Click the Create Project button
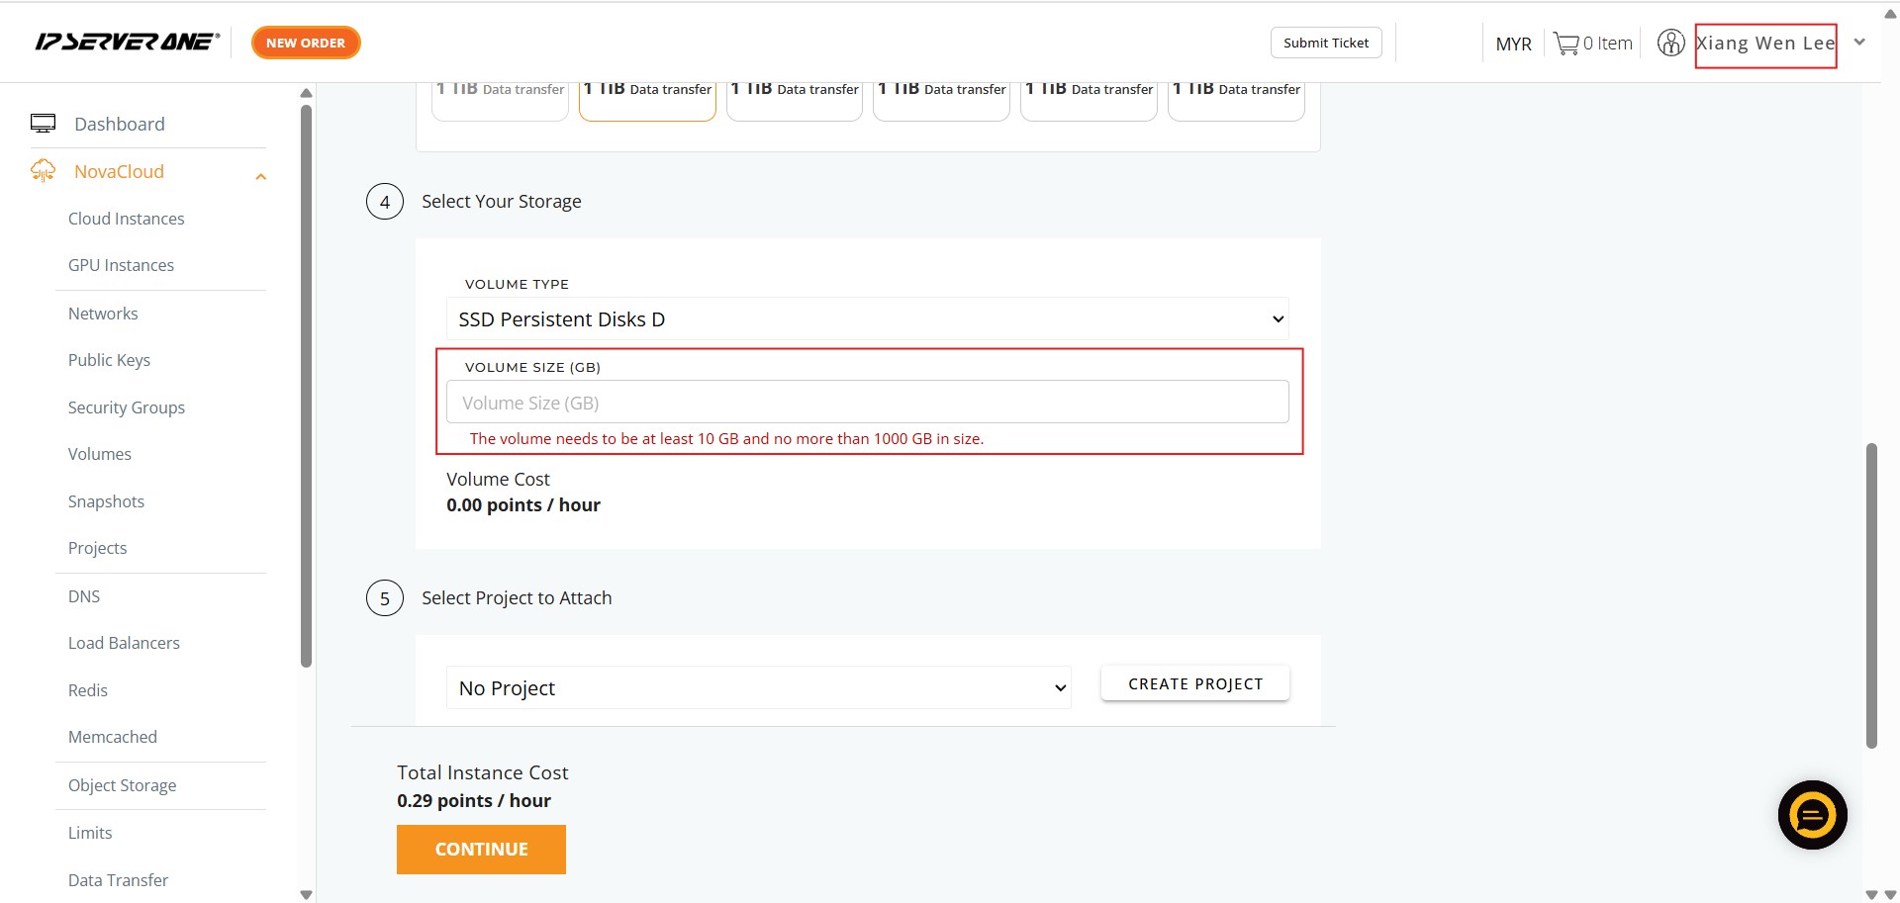The width and height of the screenshot is (1900, 903). click(x=1194, y=683)
